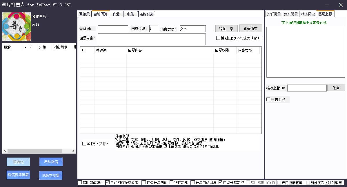
Task: Click the account list horizontal scrollbar thumb
Action: point(35,151)
